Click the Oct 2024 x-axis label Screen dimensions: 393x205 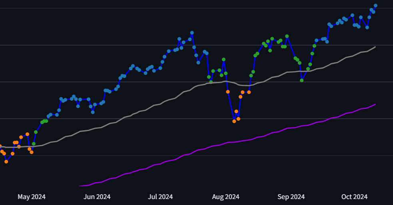point(354,197)
